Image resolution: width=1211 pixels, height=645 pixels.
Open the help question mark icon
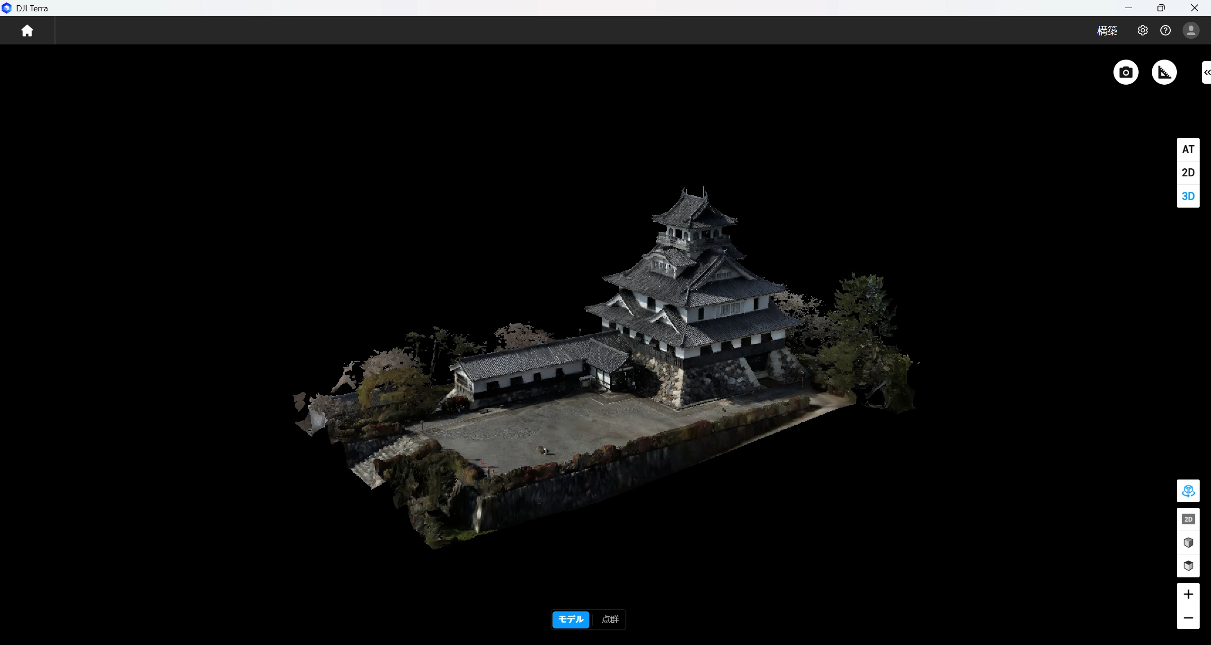coord(1166,31)
